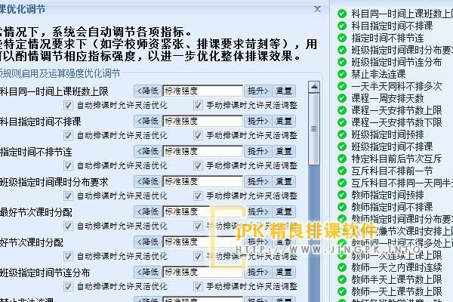This screenshot has height=302, width=453.
Task: Click green check icon beside 指定时间不排节连 in right list
Action: pos(342,38)
